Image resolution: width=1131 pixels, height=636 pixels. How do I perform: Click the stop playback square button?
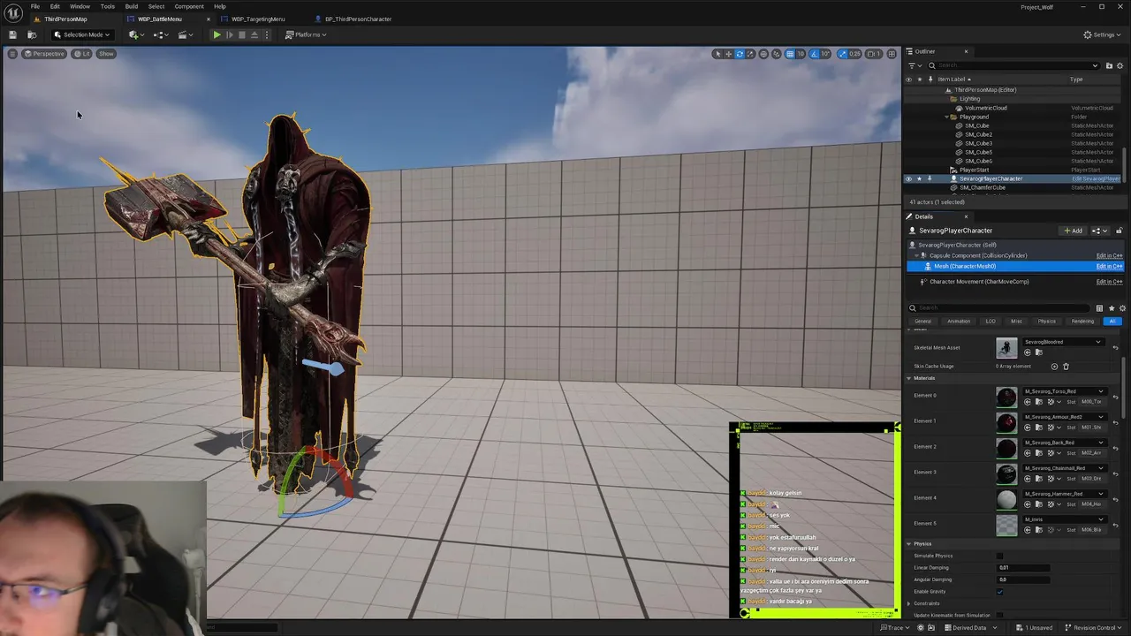[242, 34]
